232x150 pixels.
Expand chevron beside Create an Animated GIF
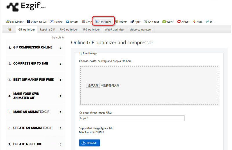61,128
